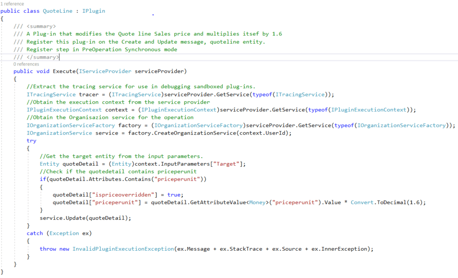The image size is (458, 278).
Task: Click the try keyword
Action: pyautogui.click(x=31, y=141)
